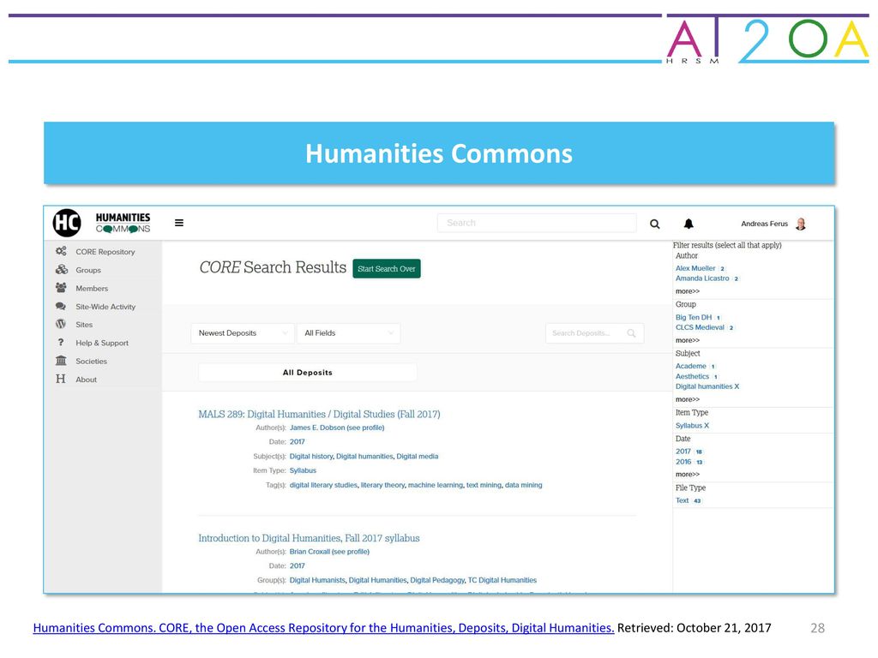Expand more groups in filter
Image resolution: width=878 pixels, height=658 pixels.
pyautogui.click(x=688, y=340)
